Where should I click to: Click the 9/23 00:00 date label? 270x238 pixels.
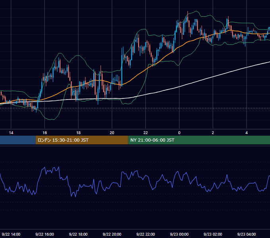(179, 234)
